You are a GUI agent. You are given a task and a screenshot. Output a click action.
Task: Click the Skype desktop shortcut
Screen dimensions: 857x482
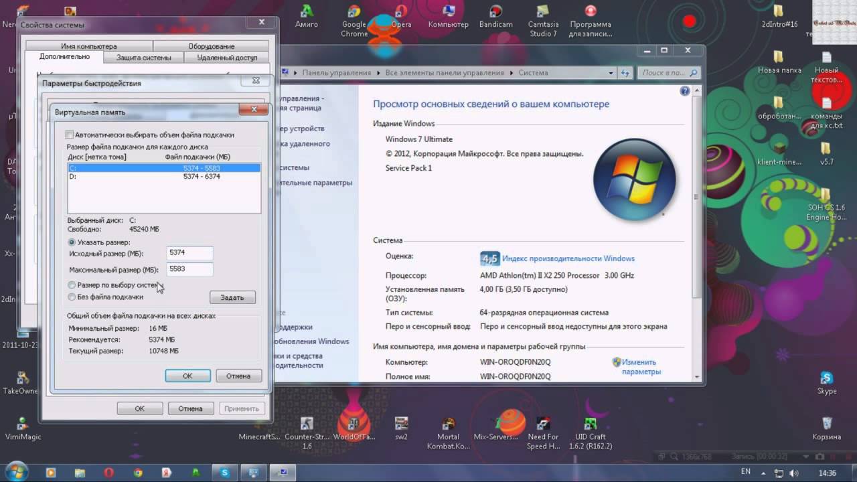point(827,383)
